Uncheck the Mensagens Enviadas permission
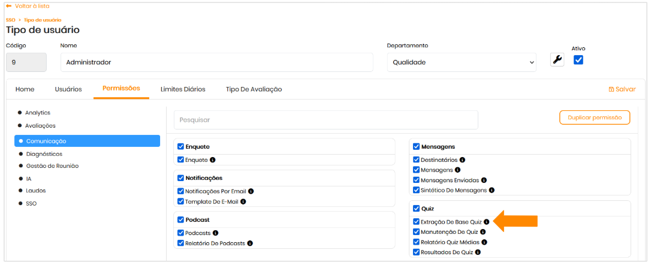The image size is (651, 268). click(x=416, y=180)
